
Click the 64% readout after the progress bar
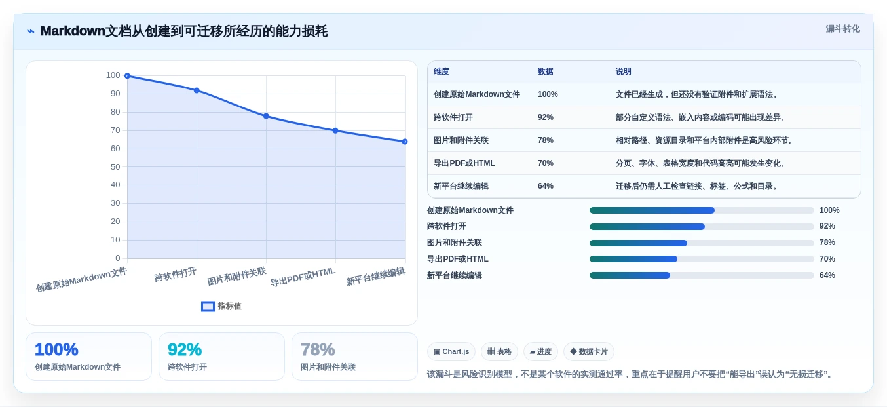827,275
